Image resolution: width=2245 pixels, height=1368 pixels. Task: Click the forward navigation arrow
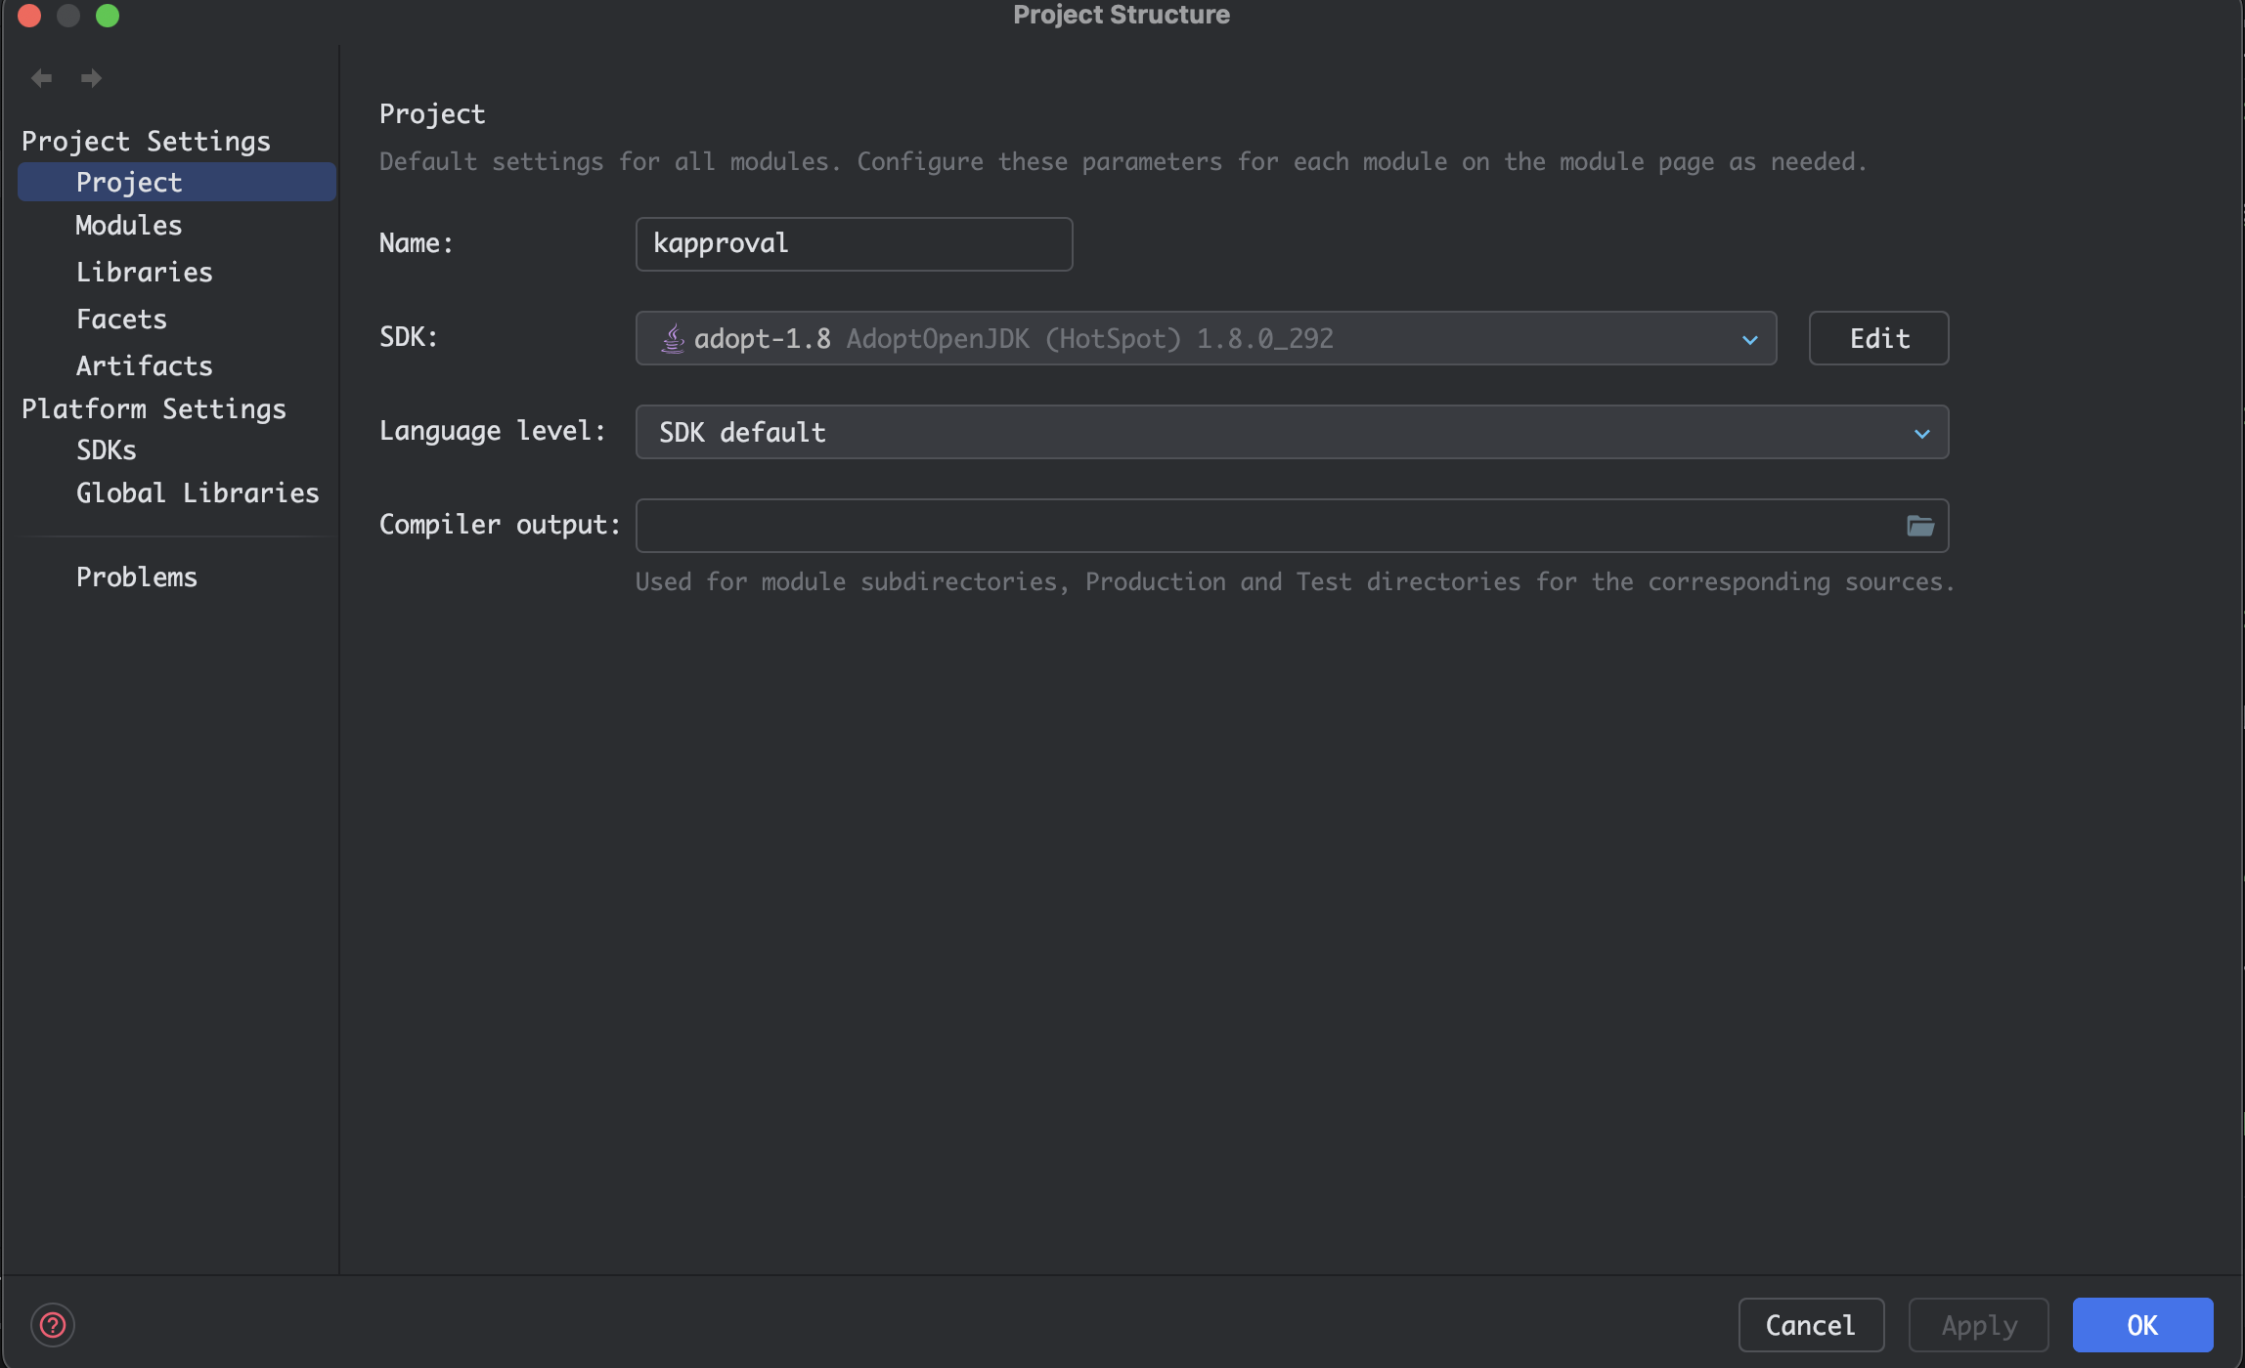tap(91, 78)
